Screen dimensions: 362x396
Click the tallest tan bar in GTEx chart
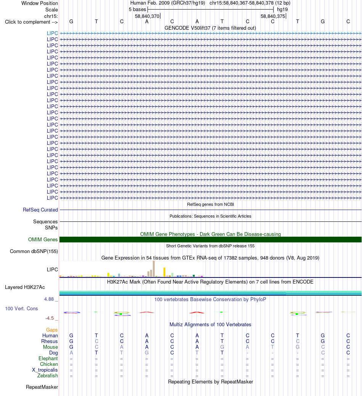point(154,269)
